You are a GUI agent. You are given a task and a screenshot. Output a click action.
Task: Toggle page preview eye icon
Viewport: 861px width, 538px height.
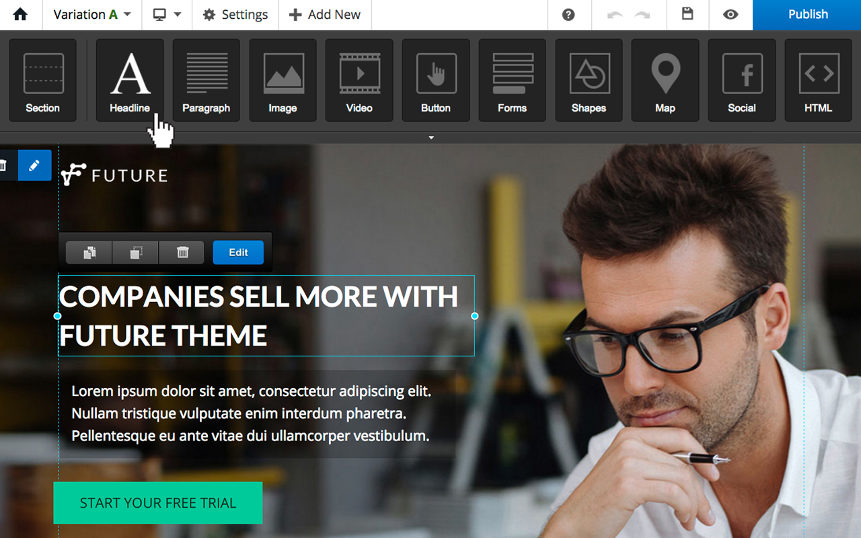pos(730,15)
